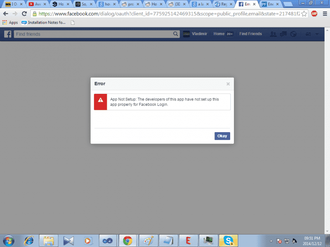Open the blank page bookmark icon
Screen dimensions: 330x247
(73, 23)
